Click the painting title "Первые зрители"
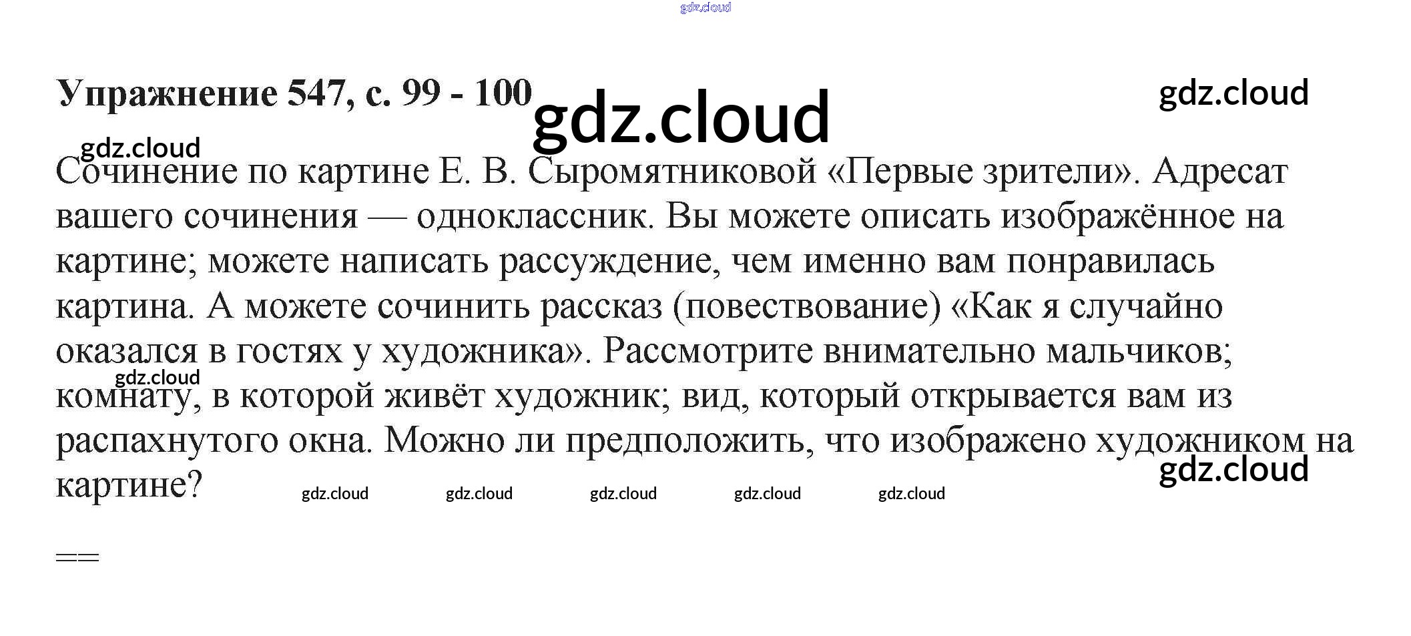The width and height of the screenshot is (1411, 636). click(980, 172)
